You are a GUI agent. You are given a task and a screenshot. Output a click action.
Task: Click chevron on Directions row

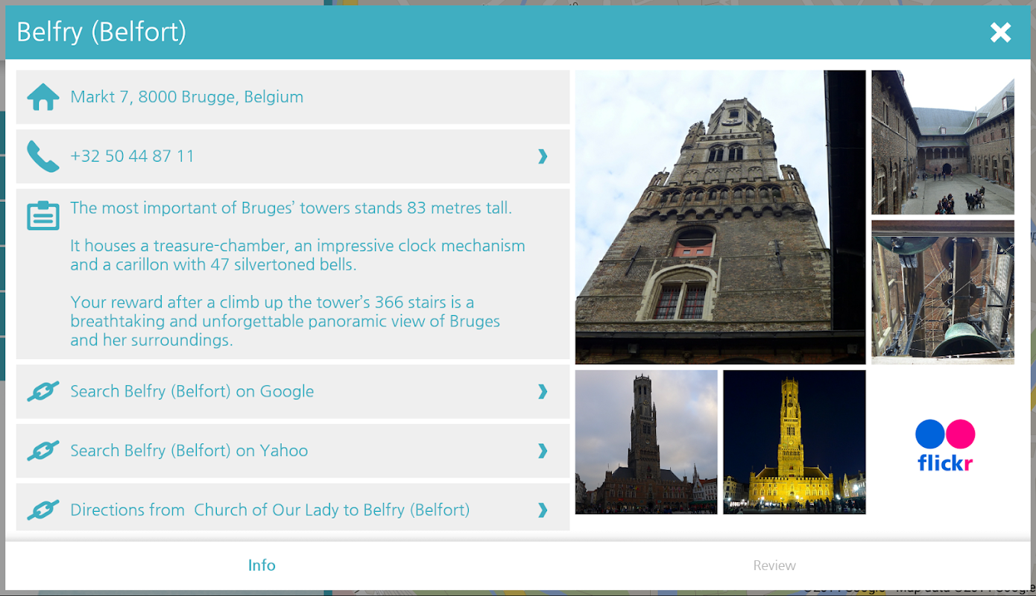point(543,510)
